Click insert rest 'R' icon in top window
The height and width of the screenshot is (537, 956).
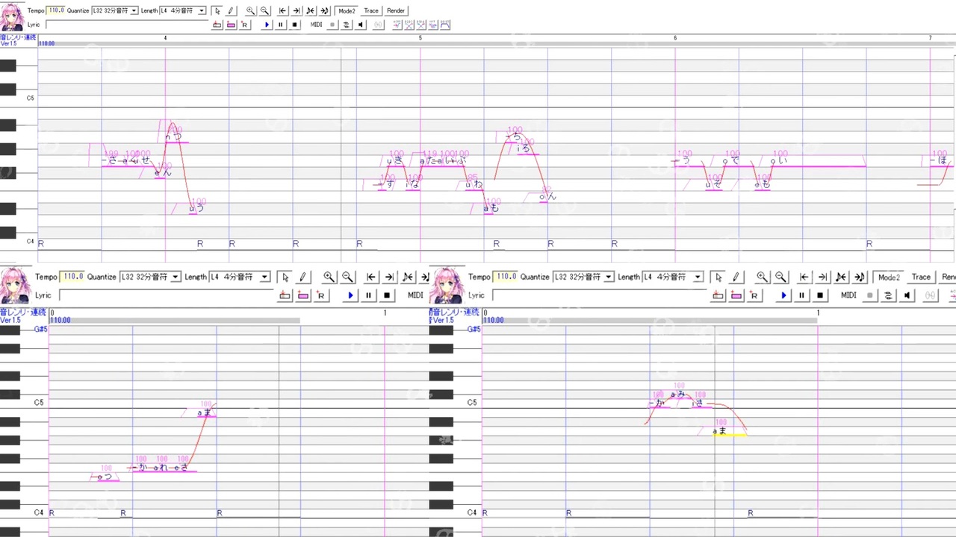click(x=244, y=25)
